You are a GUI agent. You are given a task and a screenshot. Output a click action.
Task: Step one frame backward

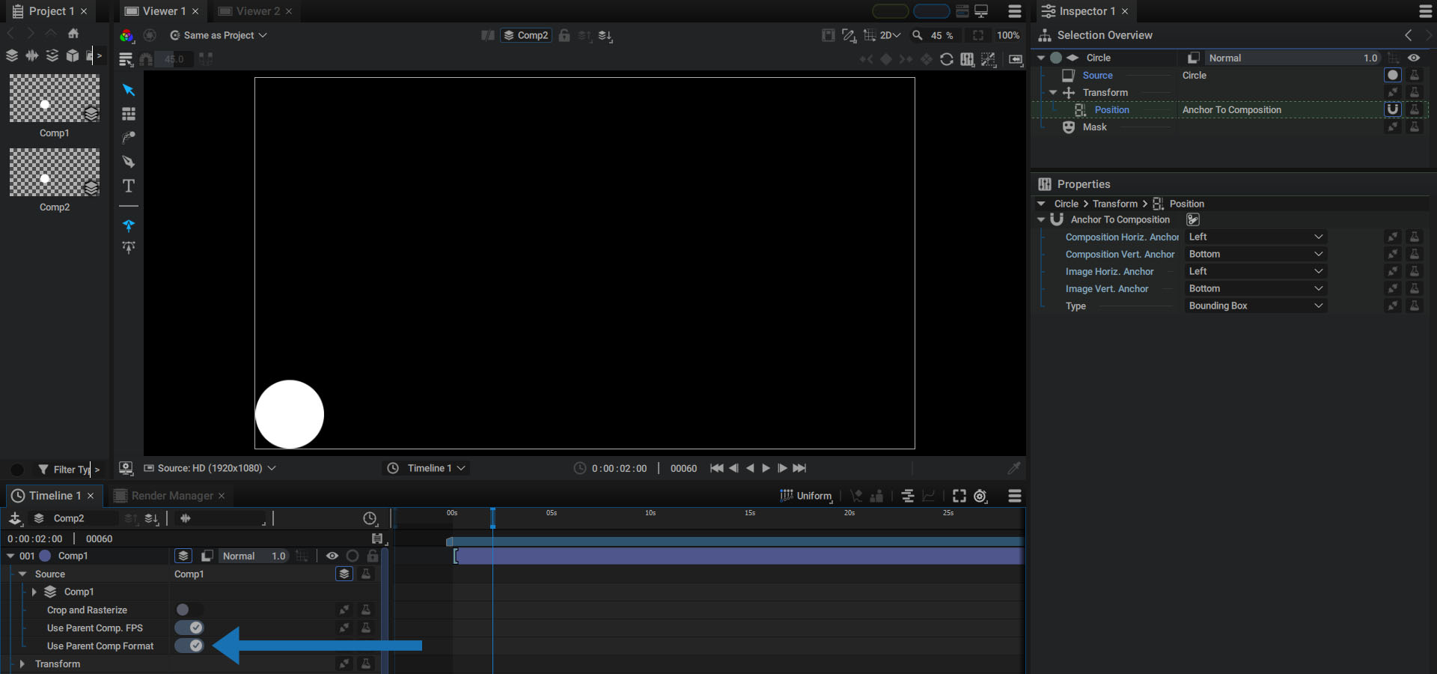pos(733,468)
